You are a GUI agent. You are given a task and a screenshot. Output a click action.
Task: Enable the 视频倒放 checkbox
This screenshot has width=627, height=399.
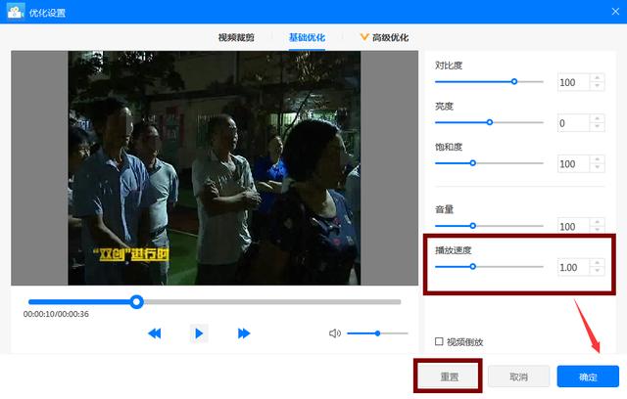point(439,342)
